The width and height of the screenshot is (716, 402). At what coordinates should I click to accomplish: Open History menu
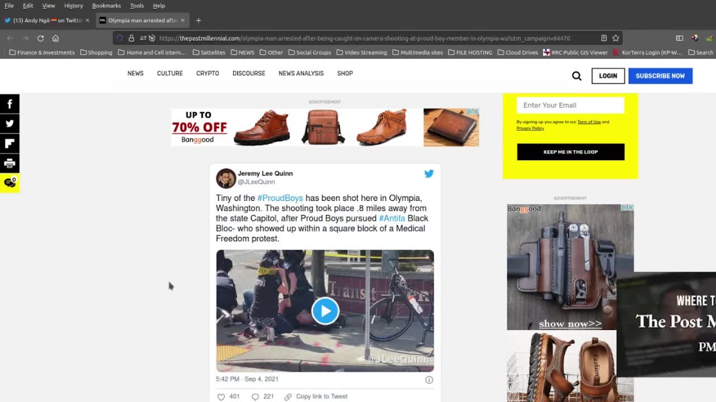(73, 6)
